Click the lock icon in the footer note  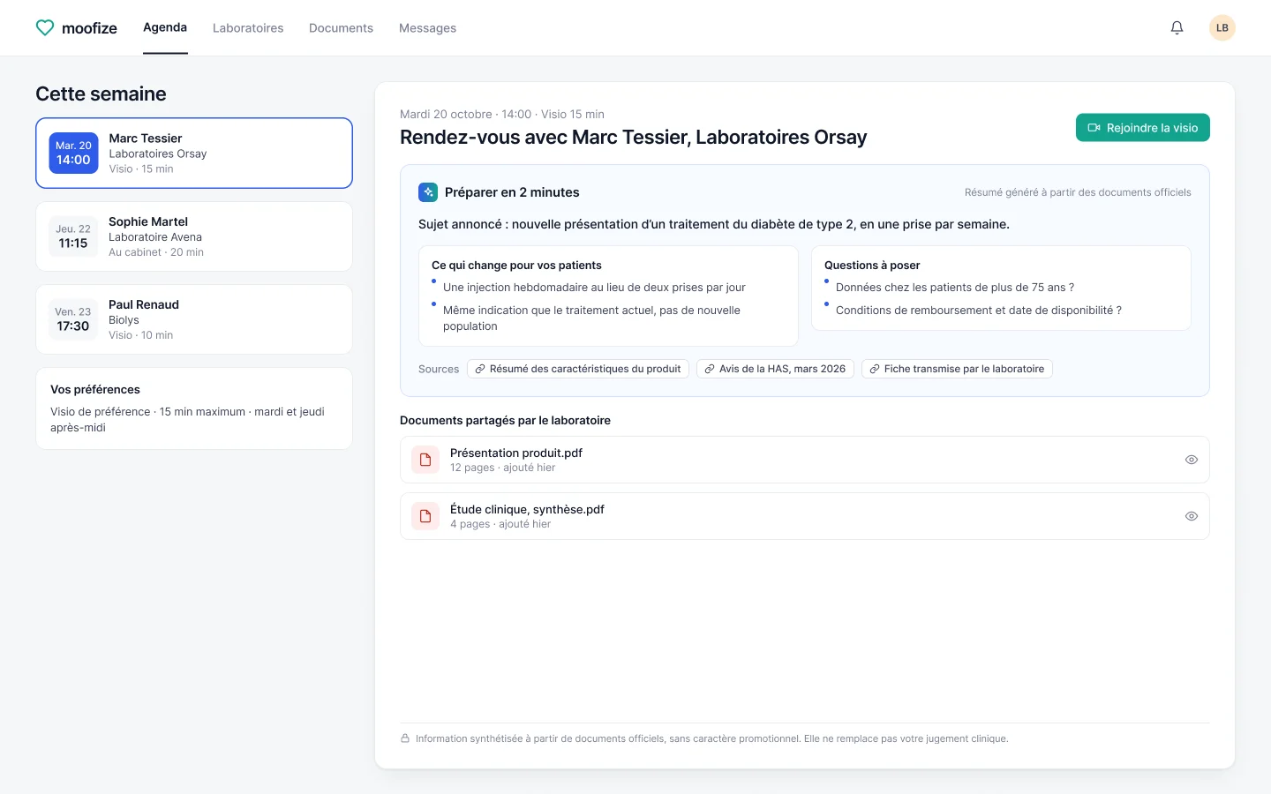tap(405, 738)
